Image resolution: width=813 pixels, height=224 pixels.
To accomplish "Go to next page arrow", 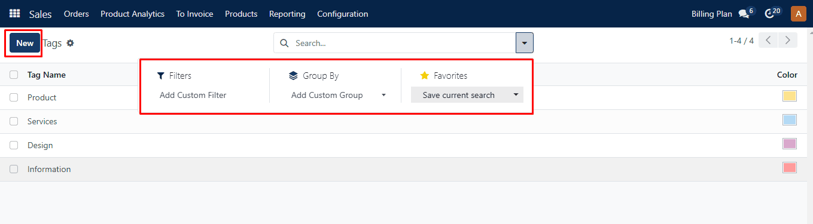I will click(x=788, y=41).
